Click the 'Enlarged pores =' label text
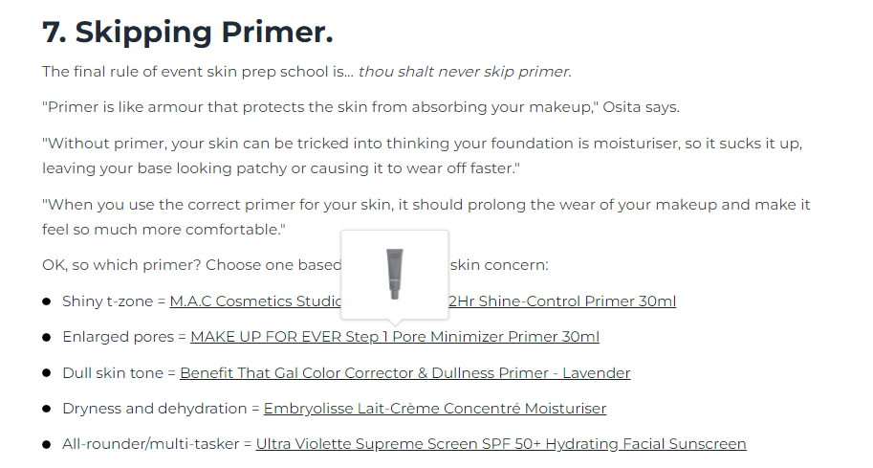Screen dimensions: 873x468 pos(123,337)
